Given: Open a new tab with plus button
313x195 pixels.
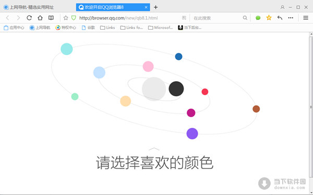Looking at the screenshot, I should coord(155,7).
